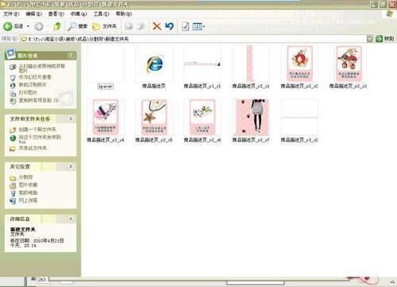This screenshot has width=397, height=287.
Task: Open the 工具 (Tools) menu
Action: pyautogui.click(x=101, y=14)
